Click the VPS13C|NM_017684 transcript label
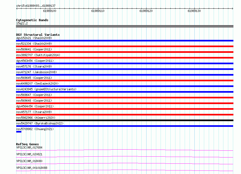This screenshot has width=241, height=174. pyautogui.click(x=29, y=147)
